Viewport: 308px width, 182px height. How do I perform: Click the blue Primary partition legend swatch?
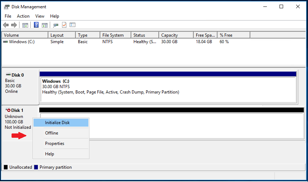(x=36, y=167)
